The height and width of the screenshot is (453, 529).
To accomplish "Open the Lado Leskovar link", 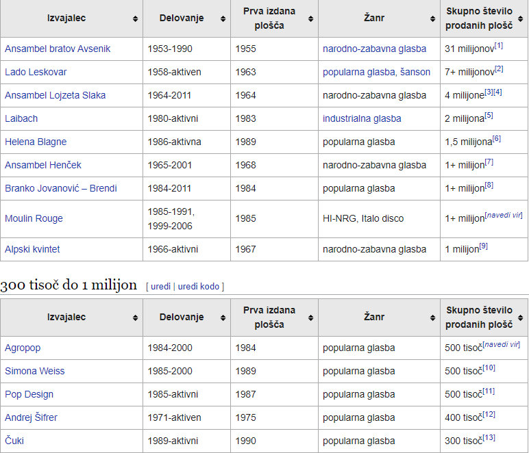I will [36, 72].
